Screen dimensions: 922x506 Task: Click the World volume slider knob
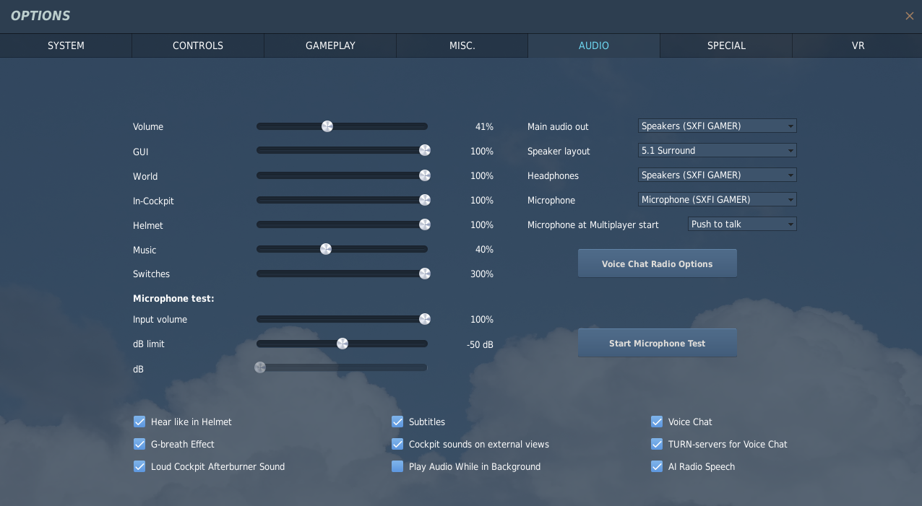point(425,175)
